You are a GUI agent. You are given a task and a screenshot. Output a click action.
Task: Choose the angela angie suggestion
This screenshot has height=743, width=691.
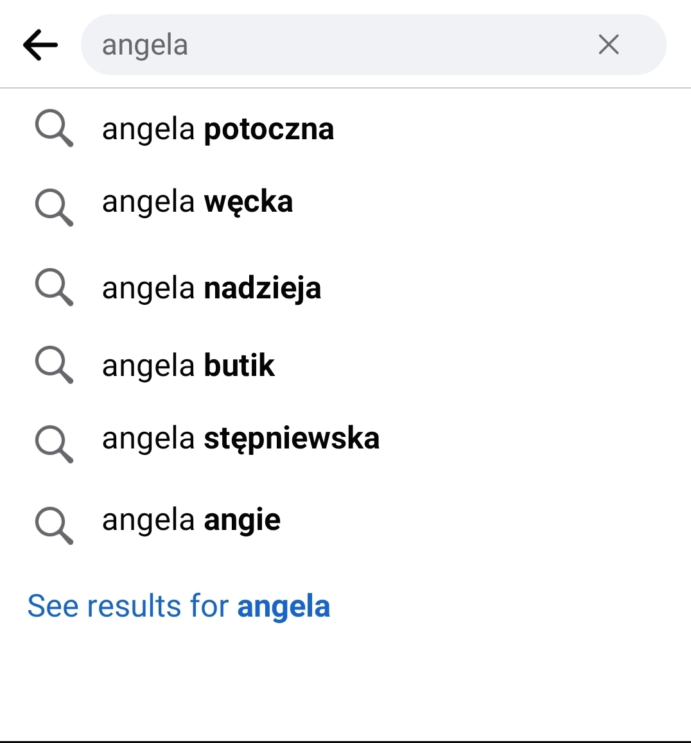click(x=191, y=520)
